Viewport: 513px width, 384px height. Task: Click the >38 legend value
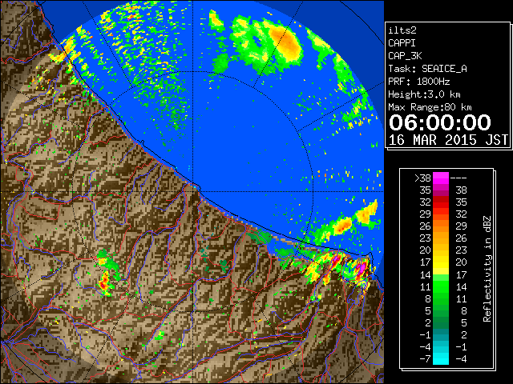(x=422, y=178)
